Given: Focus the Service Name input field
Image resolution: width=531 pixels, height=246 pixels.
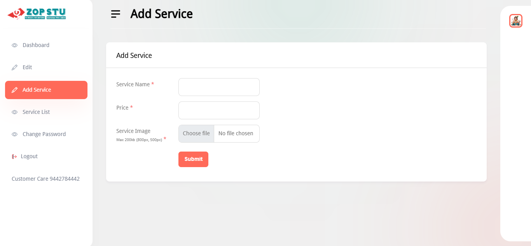Looking at the screenshot, I should pos(219,87).
